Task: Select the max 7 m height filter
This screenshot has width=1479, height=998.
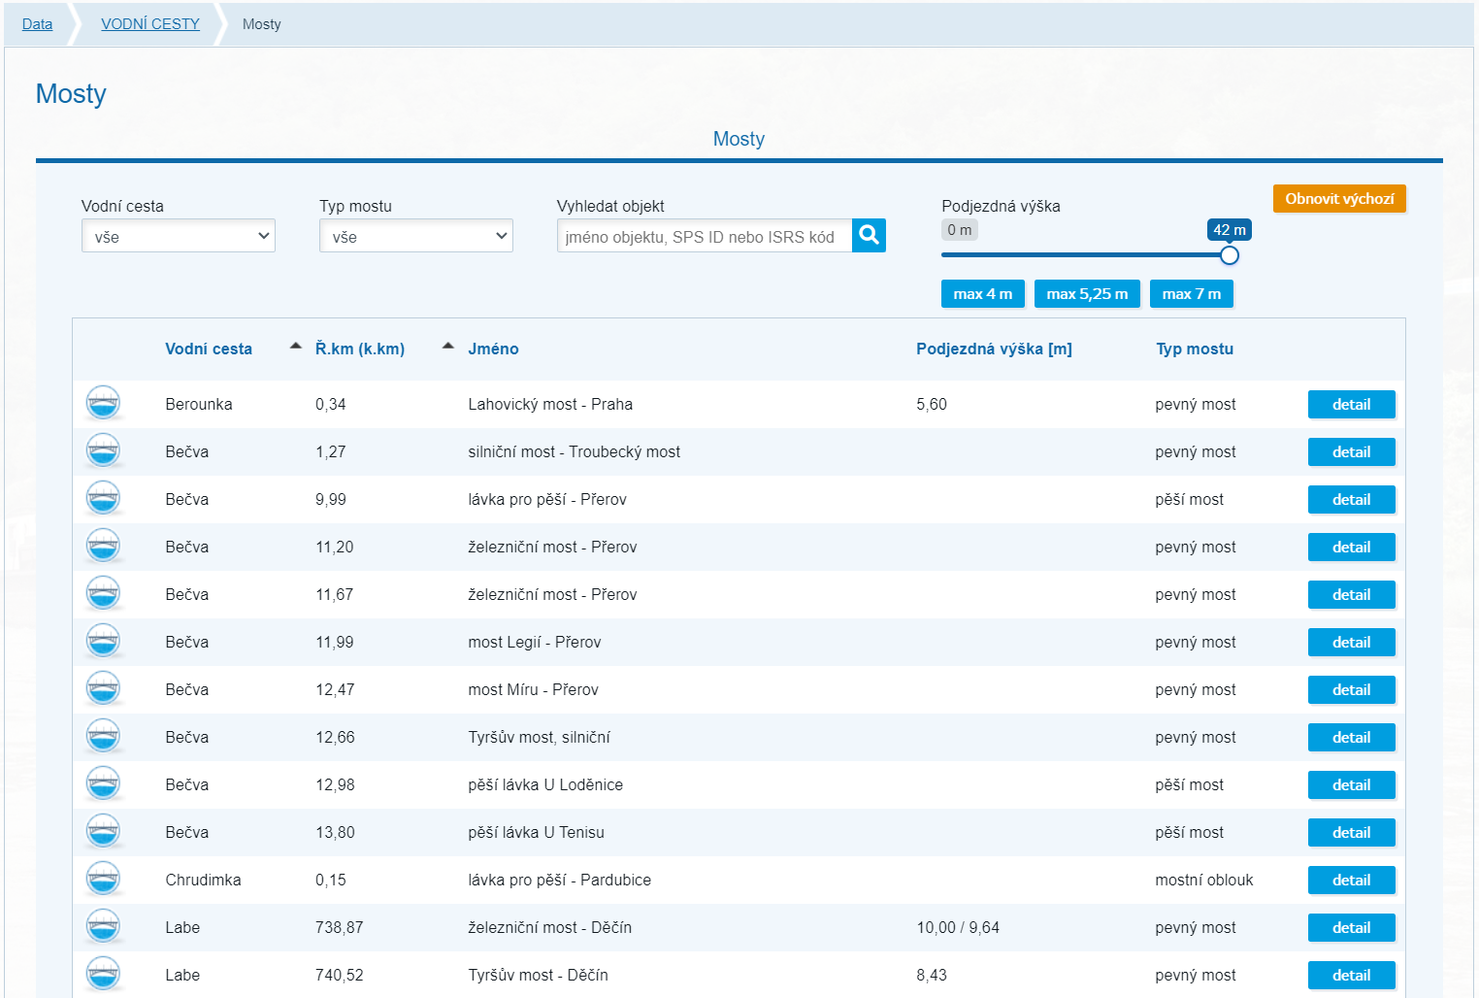Action: [x=1191, y=294]
